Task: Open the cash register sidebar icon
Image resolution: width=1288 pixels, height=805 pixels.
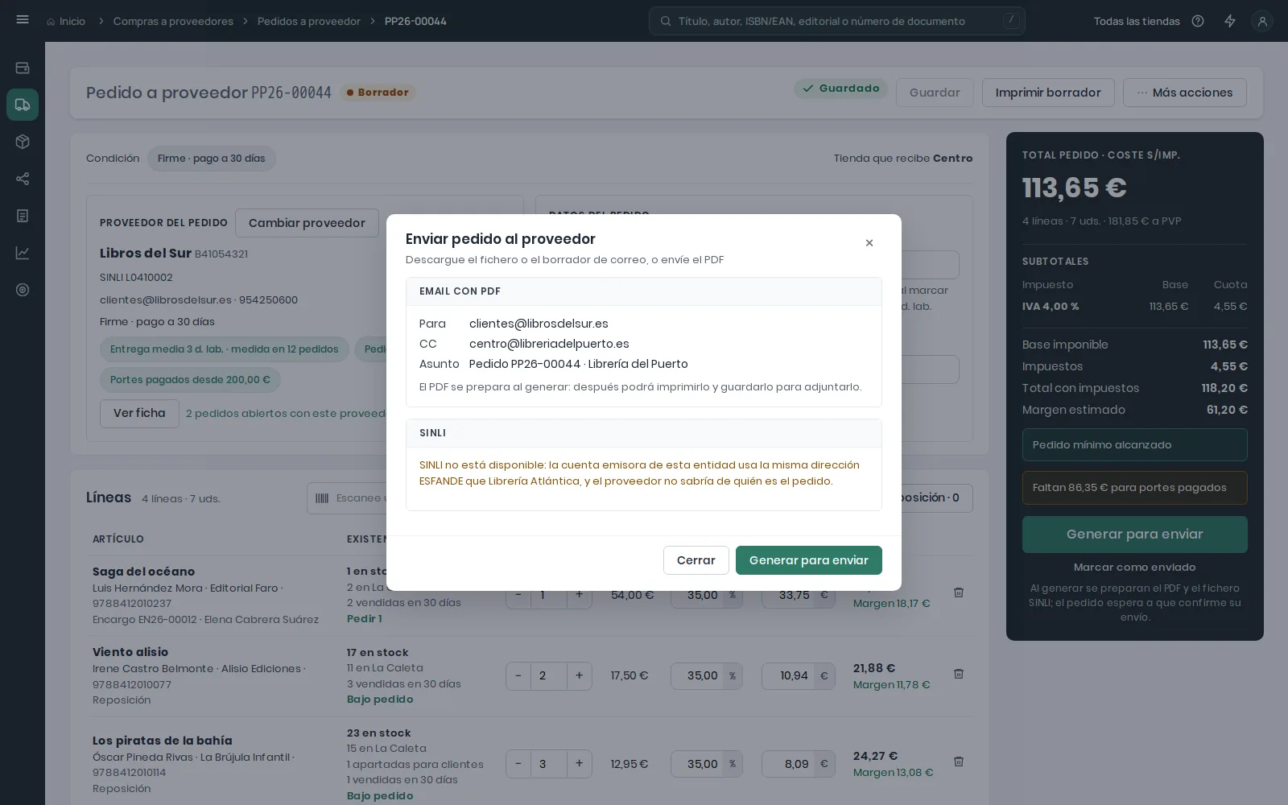Action: point(23,68)
